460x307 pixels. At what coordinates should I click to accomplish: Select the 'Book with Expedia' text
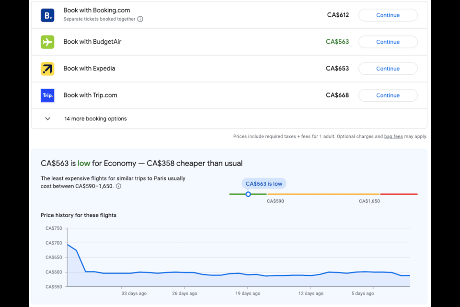click(x=89, y=69)
